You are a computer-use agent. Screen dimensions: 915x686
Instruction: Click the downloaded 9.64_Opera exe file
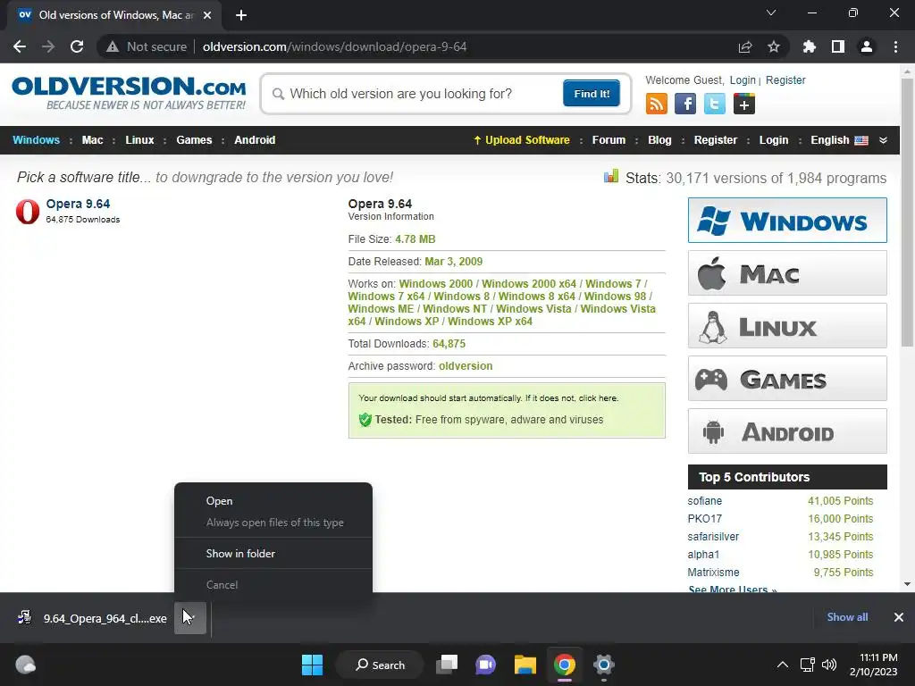click(92, 618)
